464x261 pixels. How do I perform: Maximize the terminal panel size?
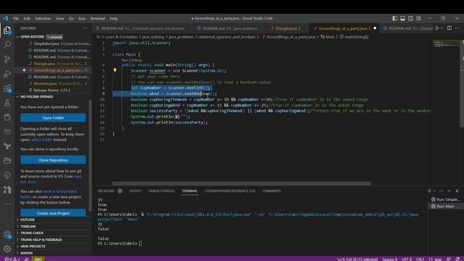449,191
